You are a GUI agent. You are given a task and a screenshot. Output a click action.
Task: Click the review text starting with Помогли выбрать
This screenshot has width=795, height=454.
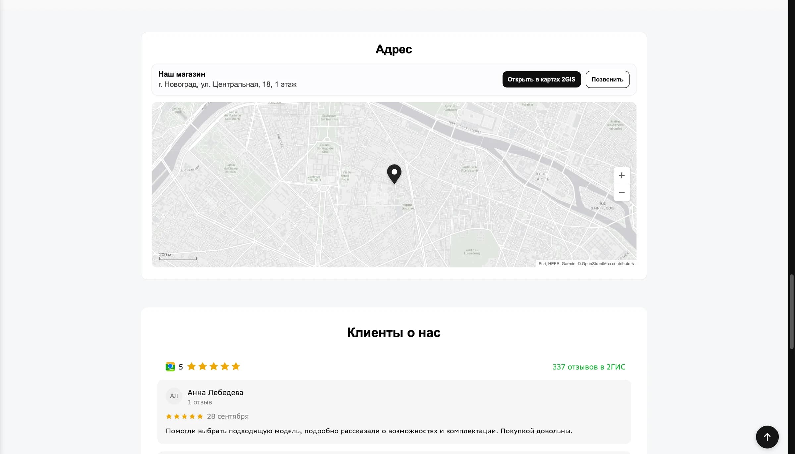pyautogui.click(x=369, y=431)
